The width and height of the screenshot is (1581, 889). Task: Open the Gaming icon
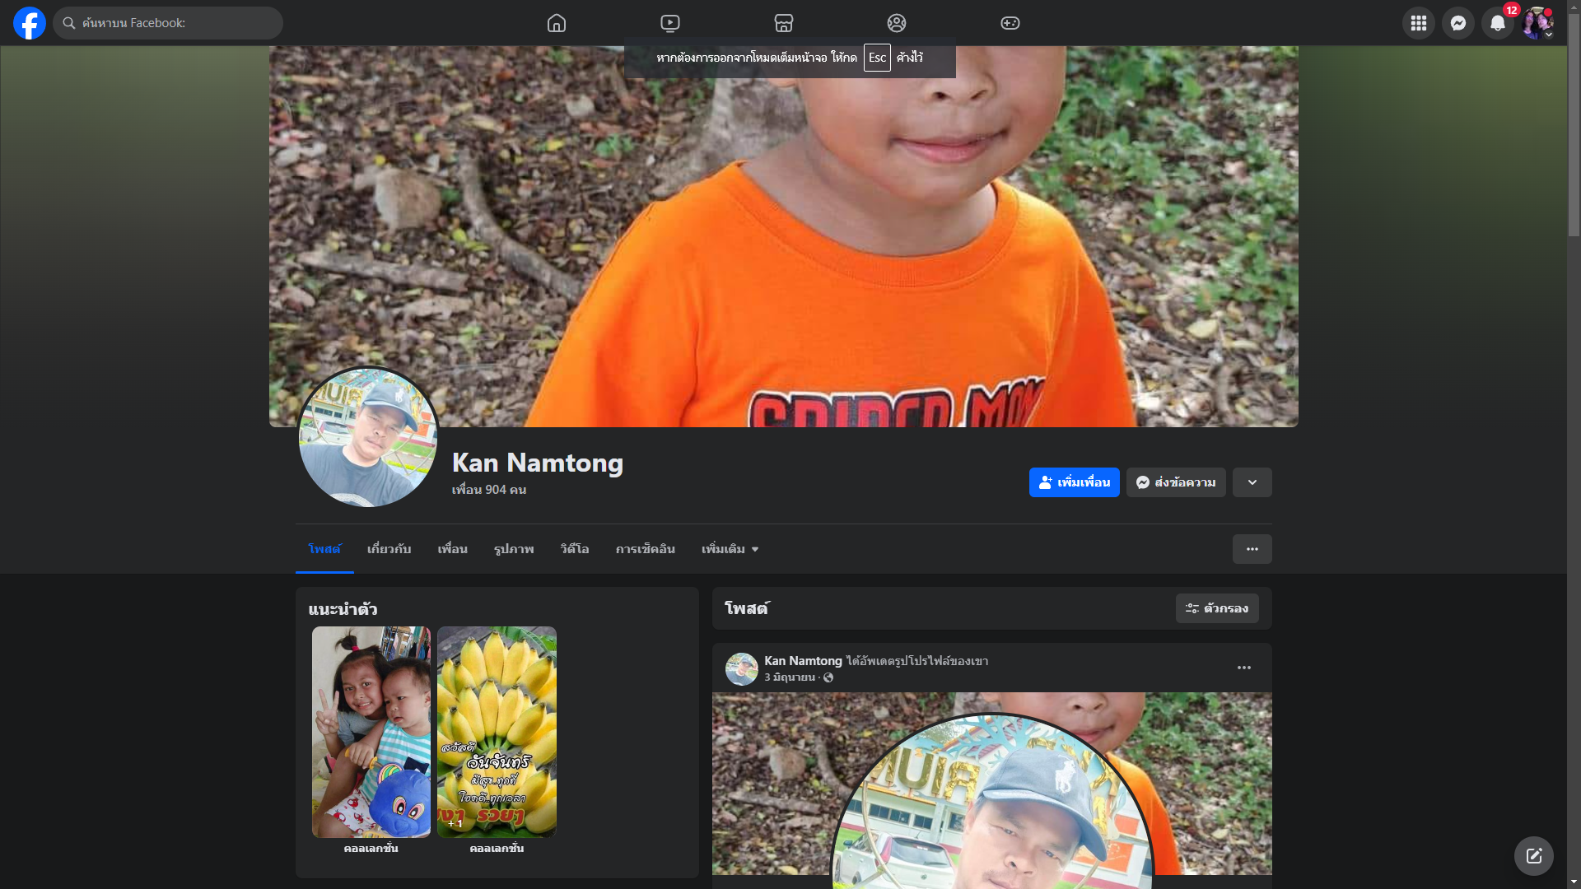click(x=1010, y=23)
